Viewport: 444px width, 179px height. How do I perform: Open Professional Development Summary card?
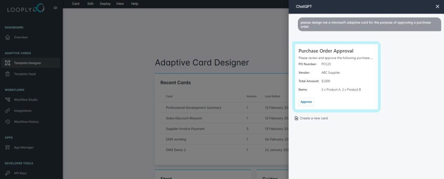[194, 108]
